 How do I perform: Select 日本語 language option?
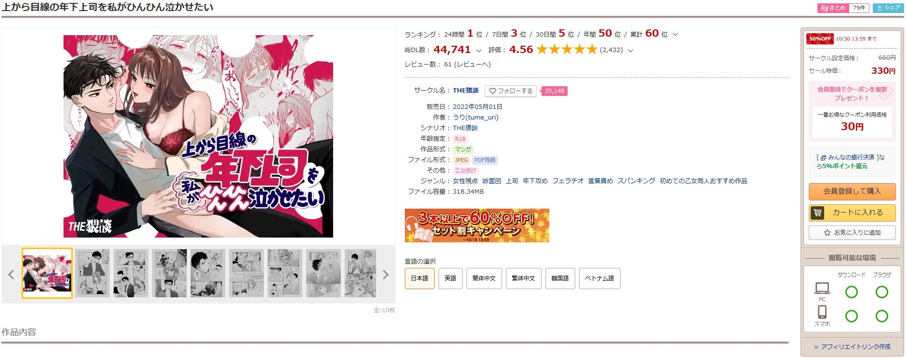pyautogui.click(x=419, y=278)
